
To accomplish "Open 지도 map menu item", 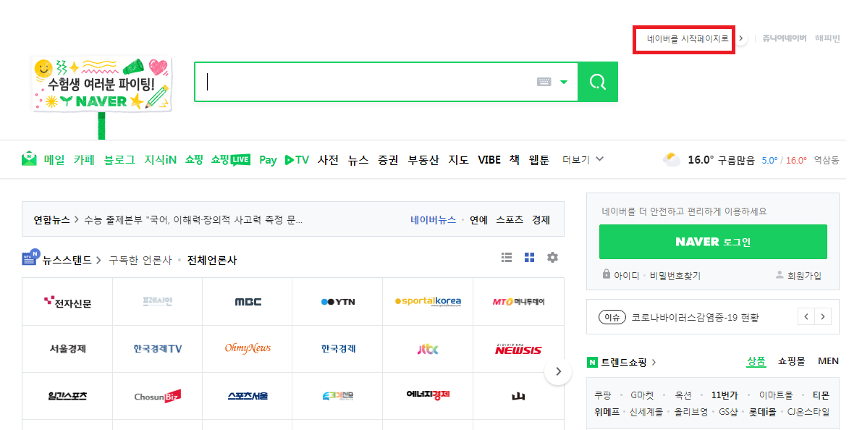I will point(458,160).
